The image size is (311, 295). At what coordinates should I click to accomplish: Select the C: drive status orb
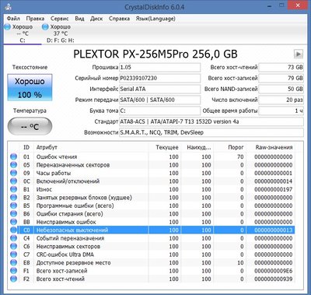click(x=7, y=26)
